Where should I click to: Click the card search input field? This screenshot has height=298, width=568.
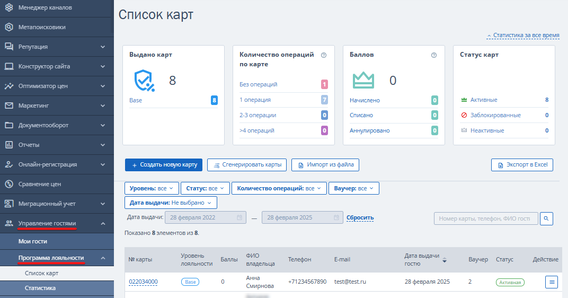[486, 218]
